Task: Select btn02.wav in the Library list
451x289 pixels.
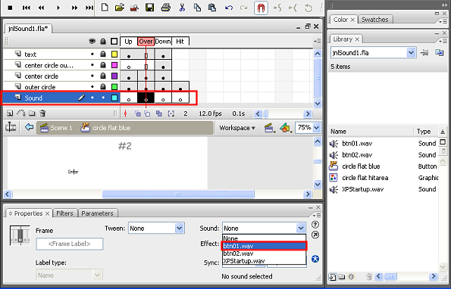Action: coord(357,155)
